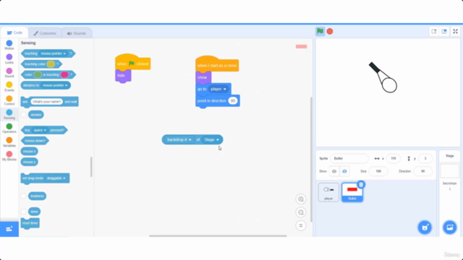Switch to the Code tab
This screenshot has width=463, height=260.
point(14,32)
